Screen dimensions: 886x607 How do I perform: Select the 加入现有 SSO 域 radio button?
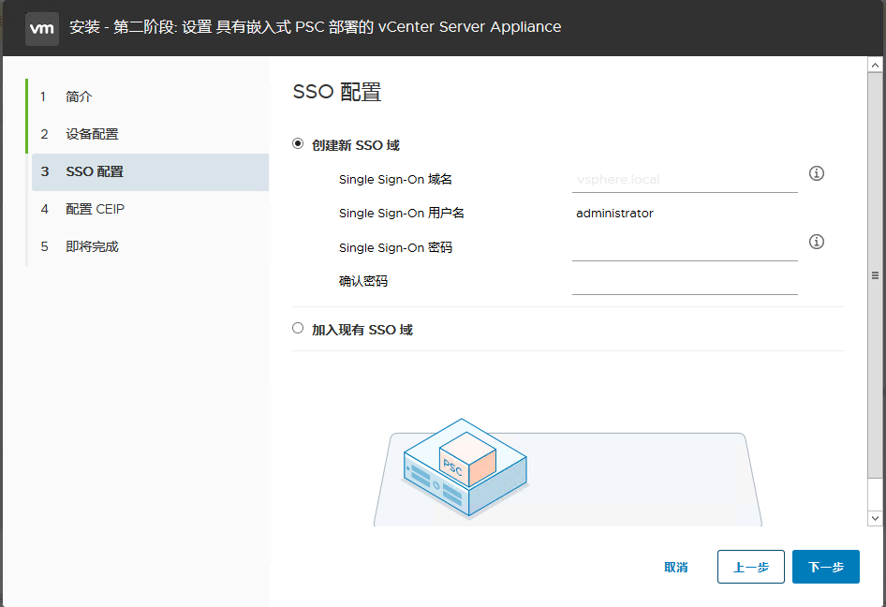(298, 328)
